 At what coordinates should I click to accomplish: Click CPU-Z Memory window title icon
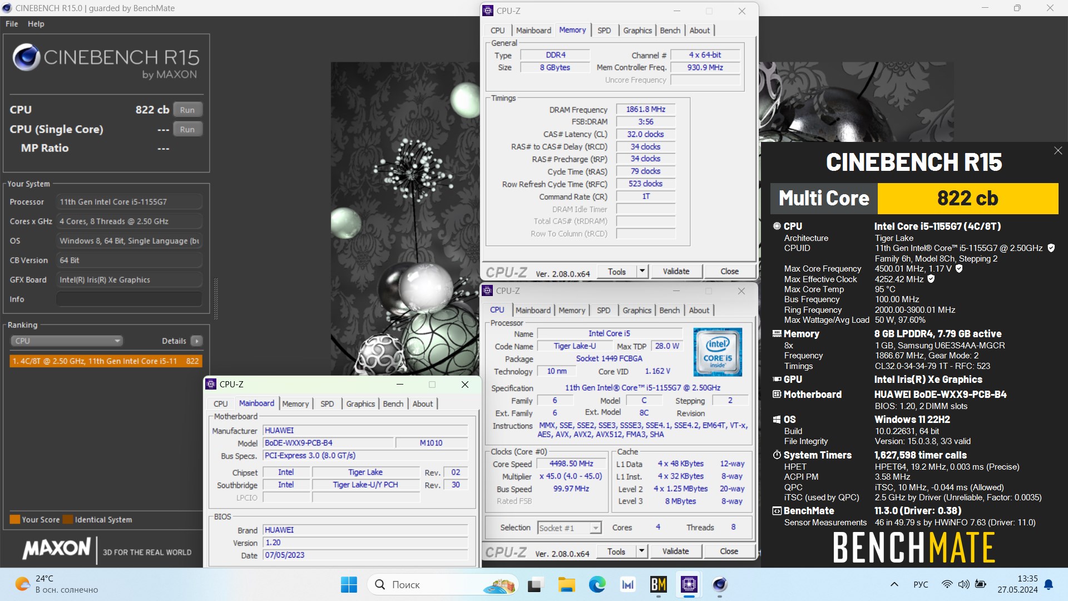point(488,11)
